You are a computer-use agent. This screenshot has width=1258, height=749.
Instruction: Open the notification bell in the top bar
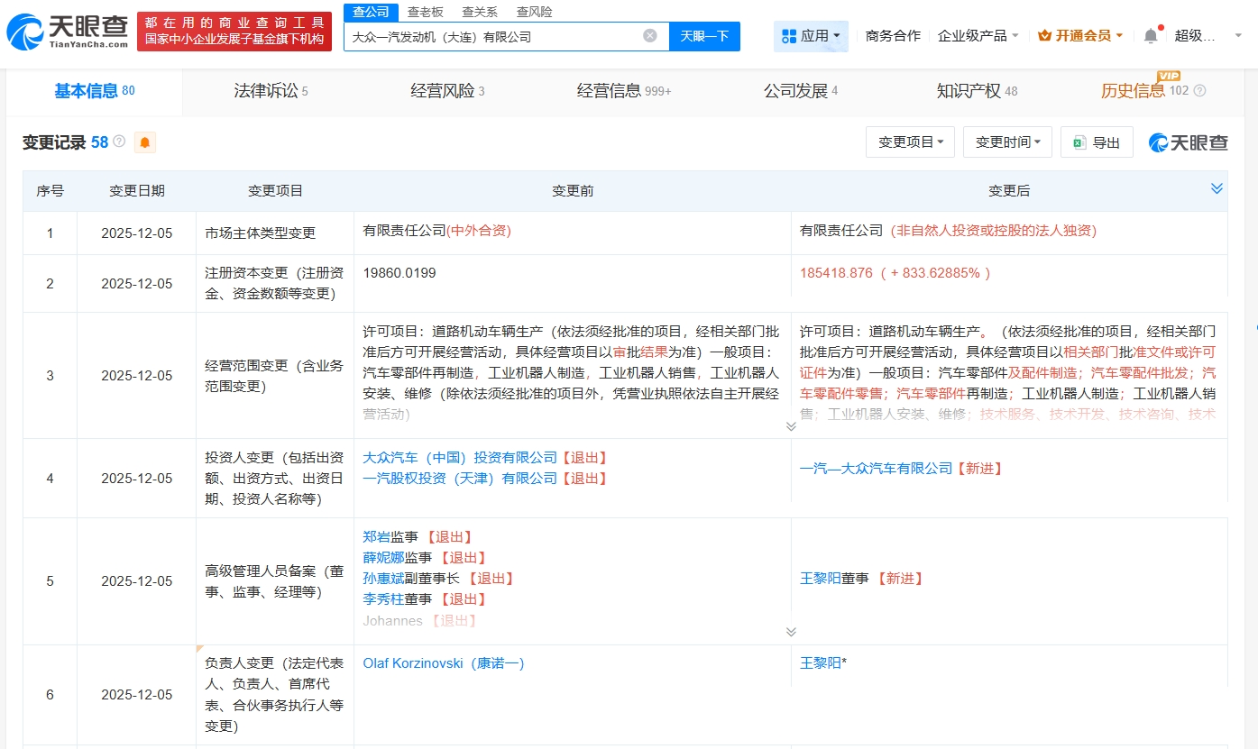(1150, 36)
